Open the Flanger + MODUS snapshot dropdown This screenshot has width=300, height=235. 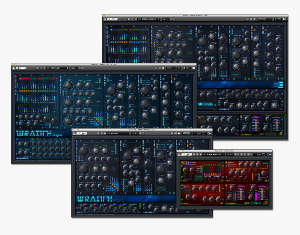pyautogui.click(x=213, y=154)
